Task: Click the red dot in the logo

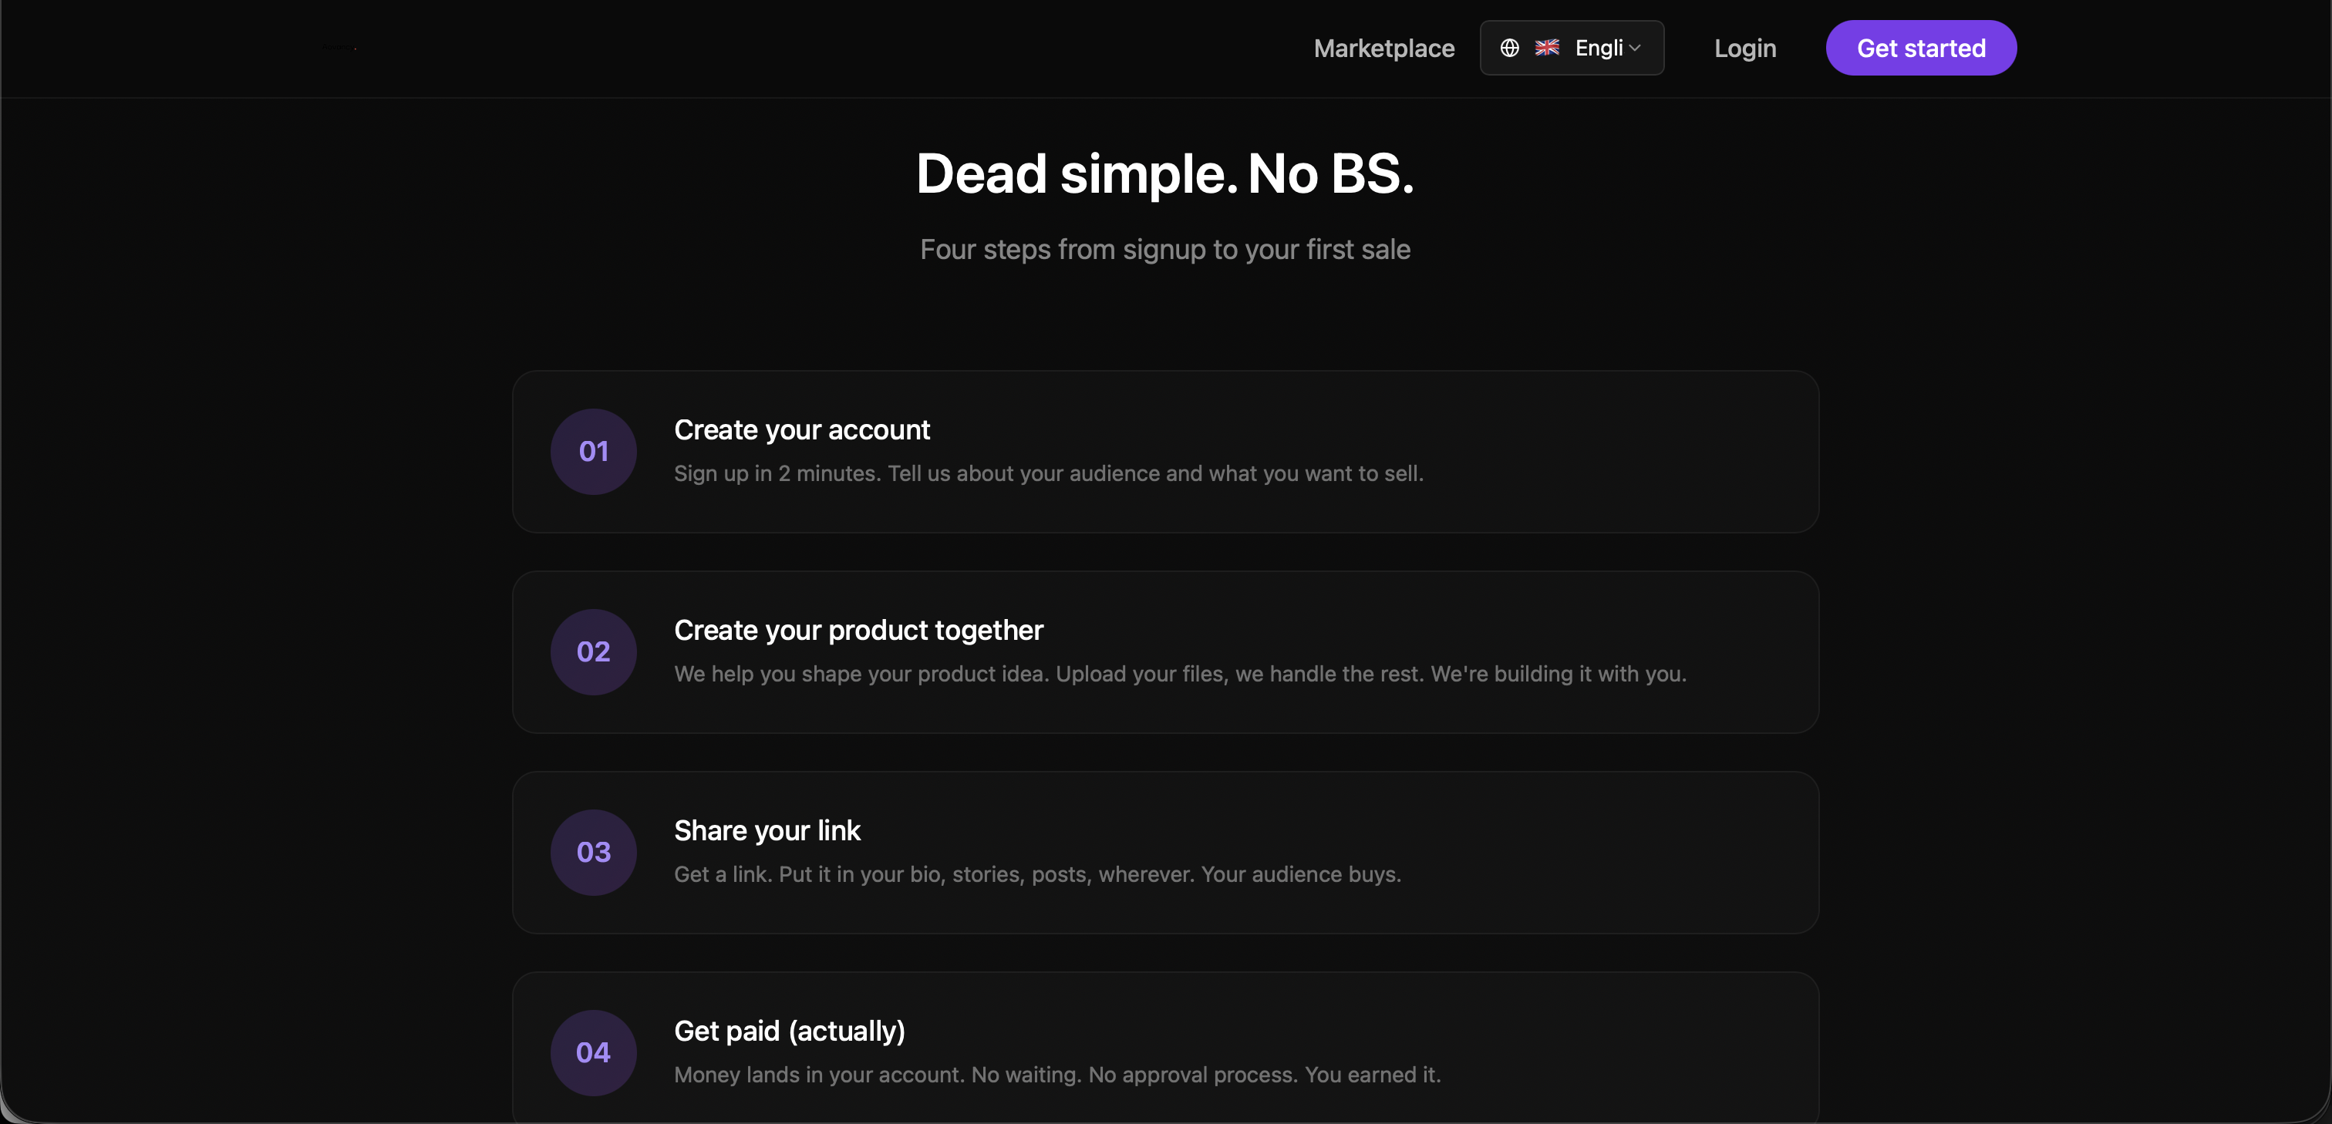Action: tap(356, 49)
